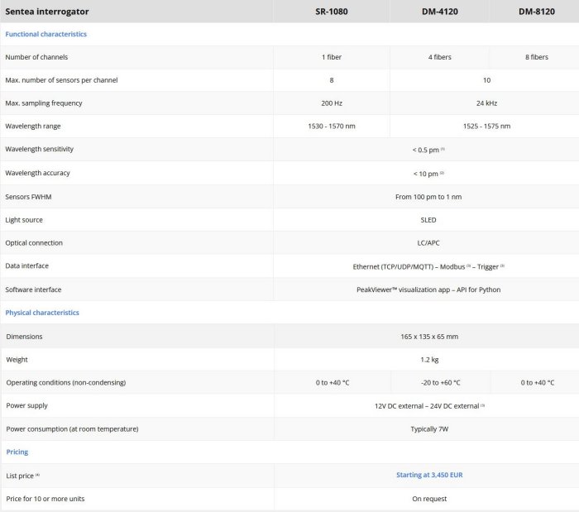
Task: Select the Functional characteristics section heading
Action: pos(46,34)
